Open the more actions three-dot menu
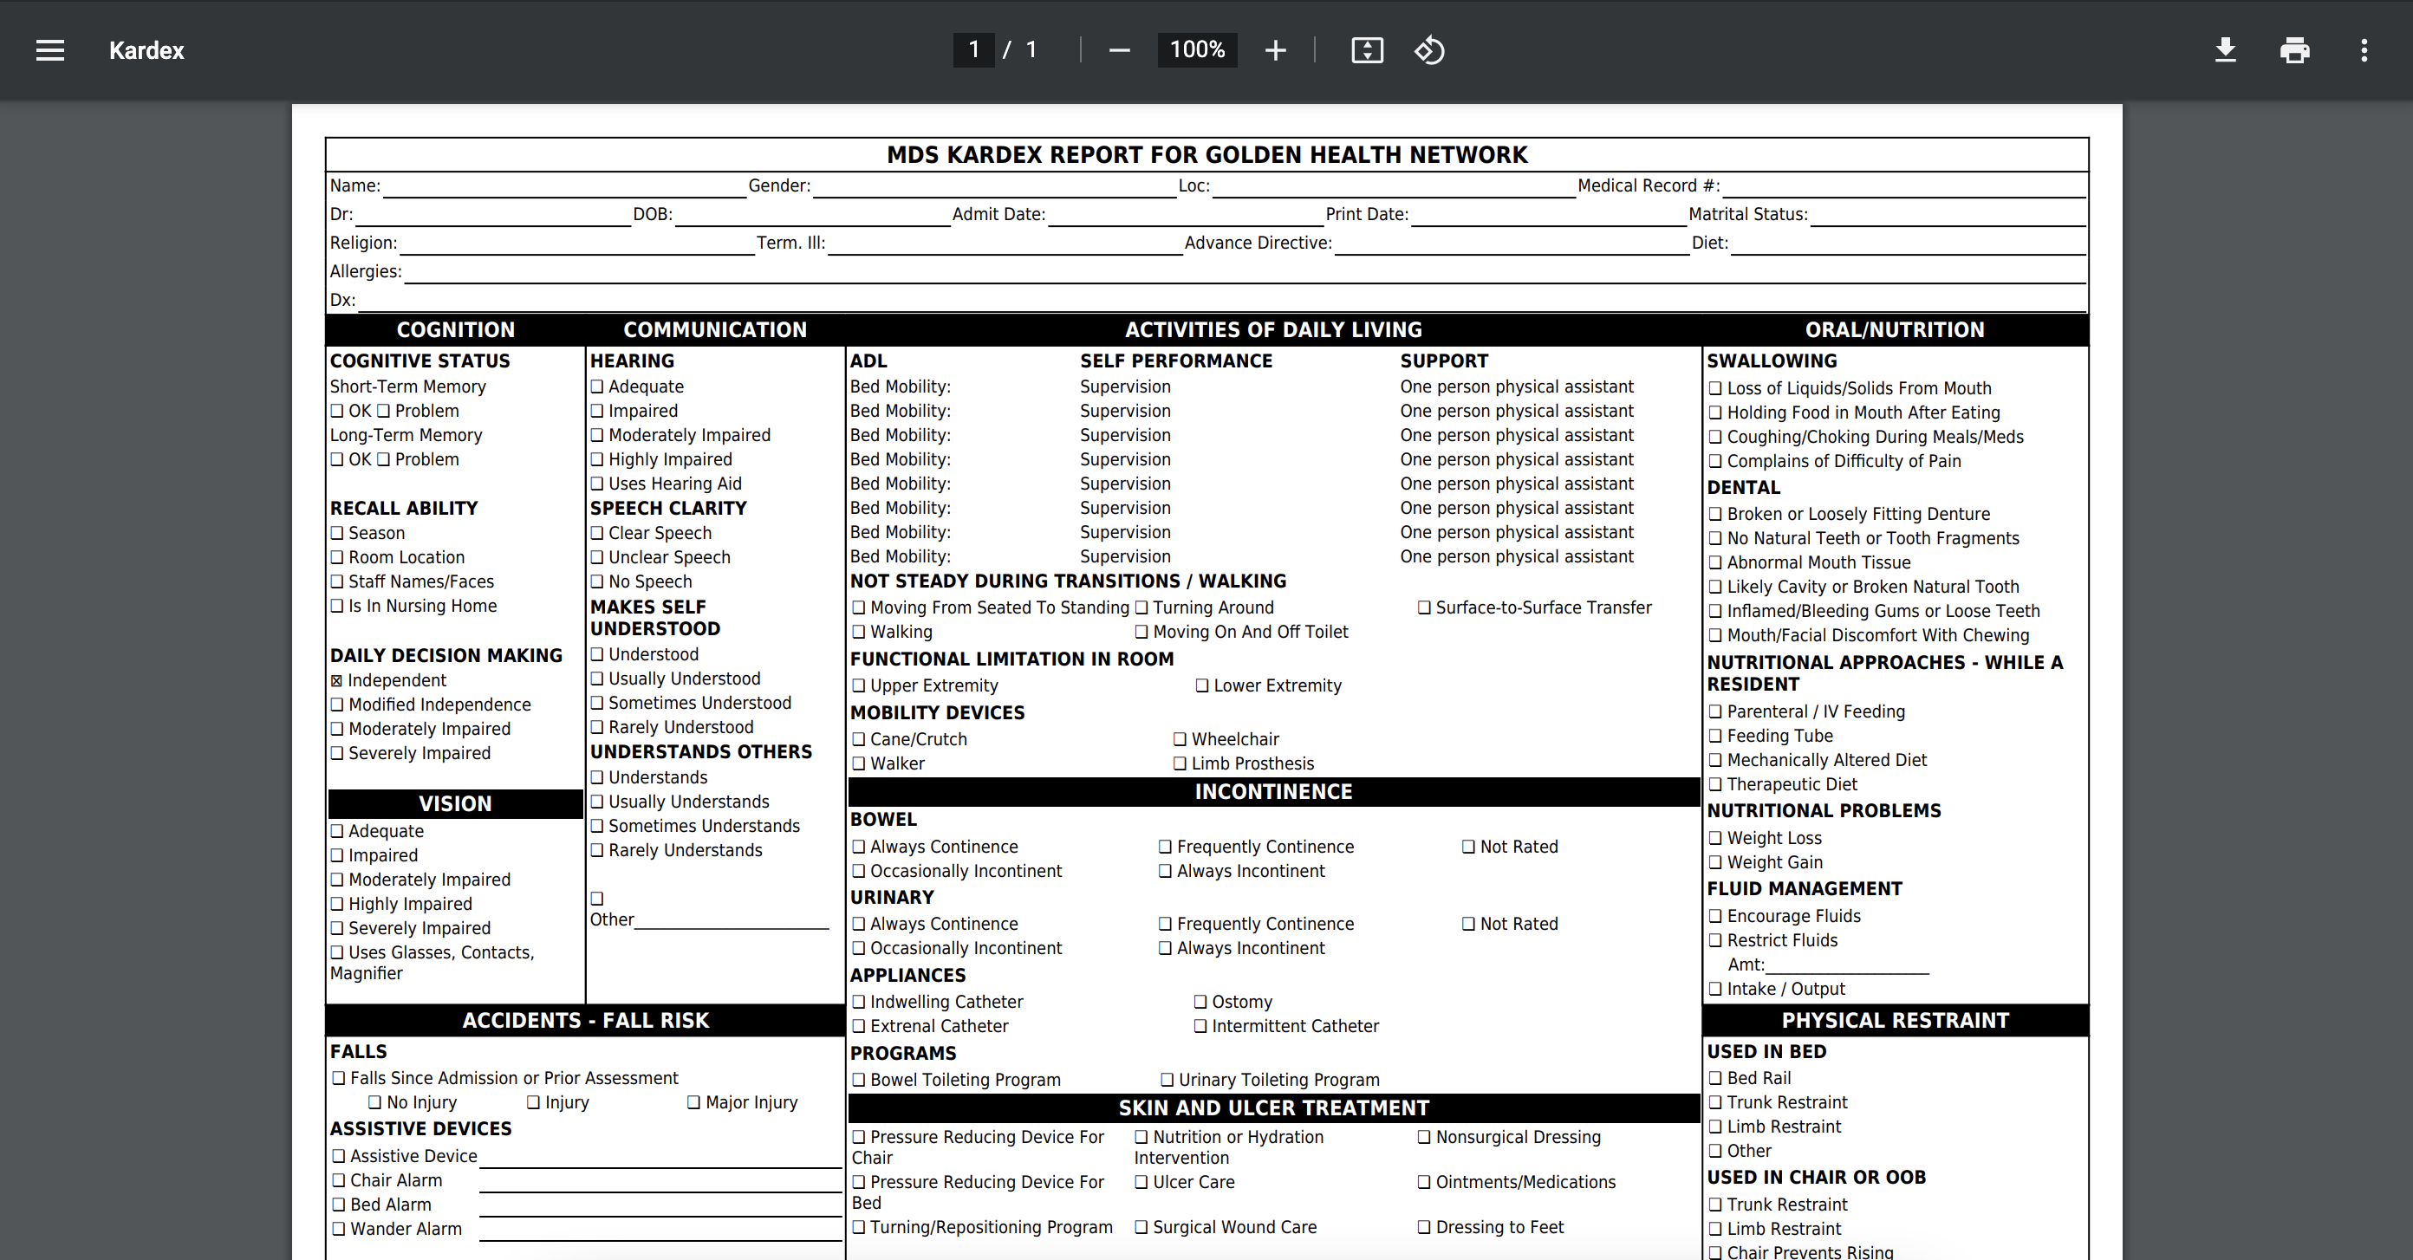Screen dimensions: 2413x1260 (x=2364, y=50)
